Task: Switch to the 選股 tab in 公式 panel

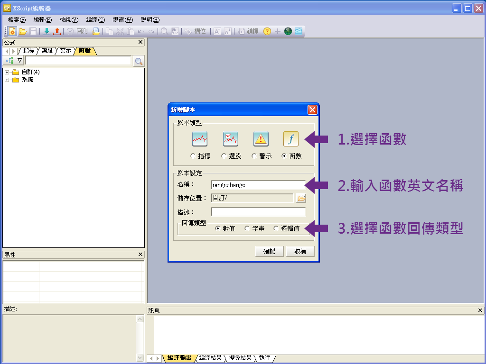Action: coord(47,51)
